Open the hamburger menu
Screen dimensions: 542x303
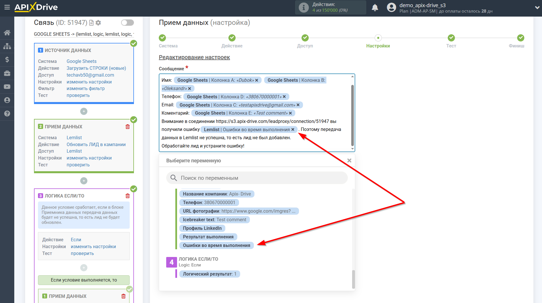7,7
